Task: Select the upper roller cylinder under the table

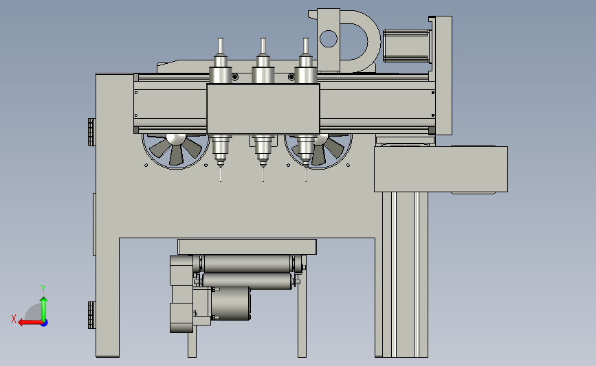Action: point(247,264)
